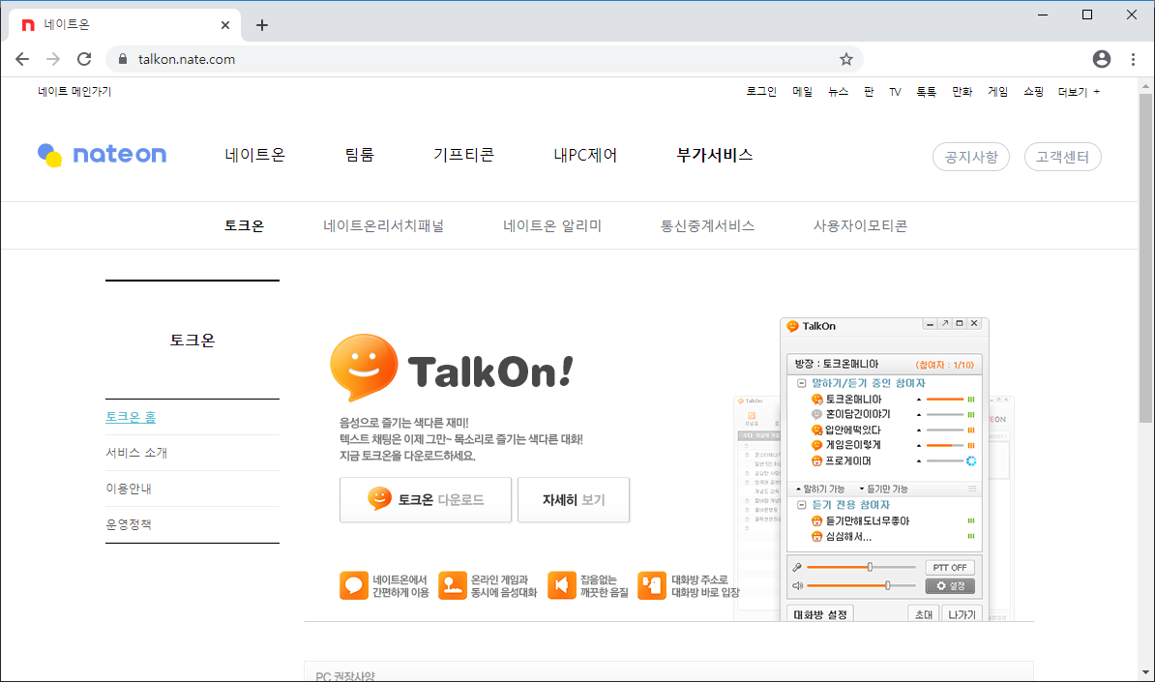The height and width of the screenshot is (682, 1155).
Task: Click the 토크온매니아 participant avatar
Action: (816, 400)
